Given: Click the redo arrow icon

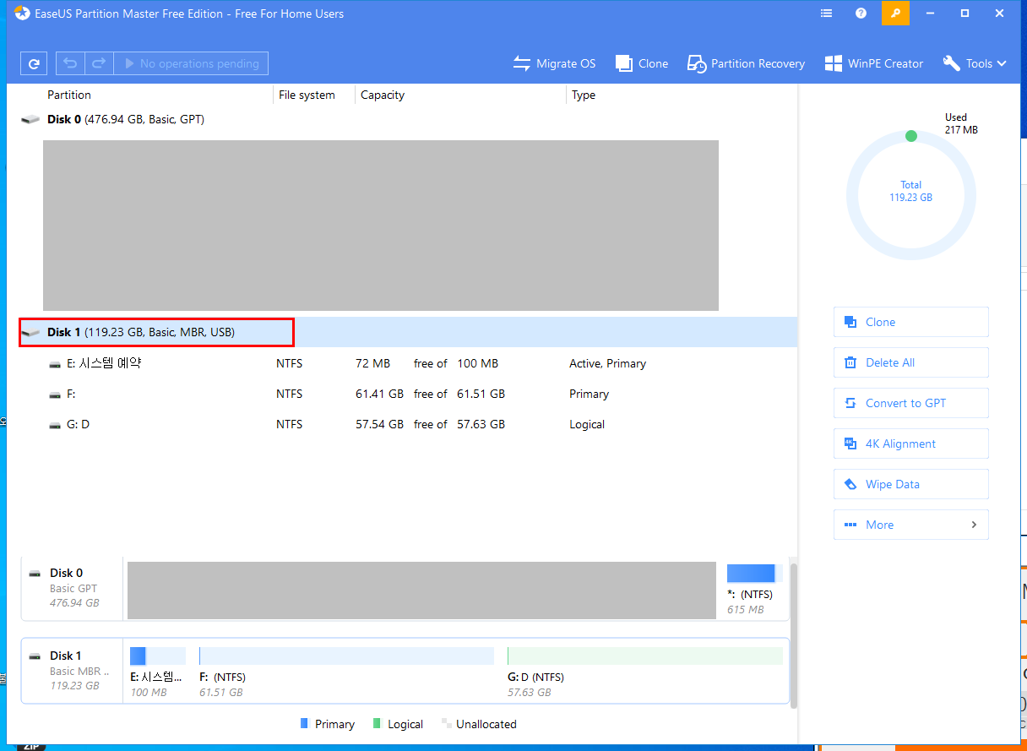Looking at the screenshot, I should coord(99,63).
